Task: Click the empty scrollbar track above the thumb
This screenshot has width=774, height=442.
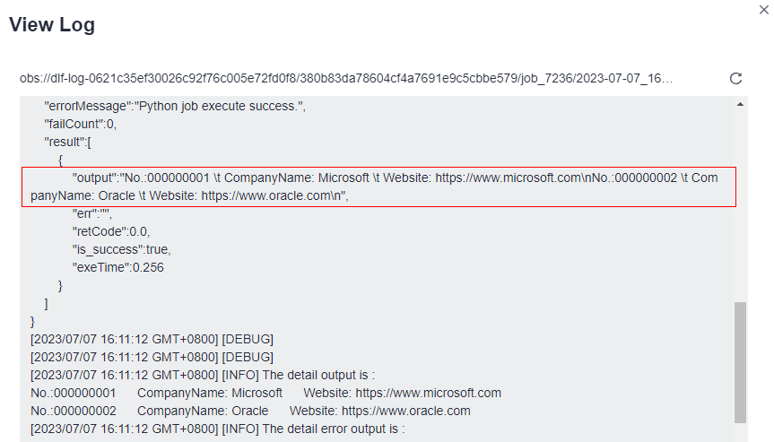Action: click(x=740, y=206)
